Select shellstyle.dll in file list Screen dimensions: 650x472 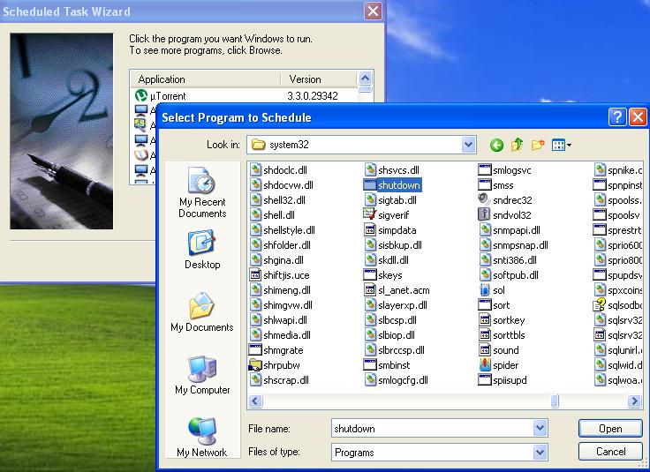coord(283,230)
